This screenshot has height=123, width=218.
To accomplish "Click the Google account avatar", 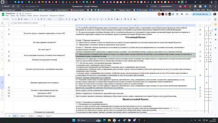I will [215, 14].
